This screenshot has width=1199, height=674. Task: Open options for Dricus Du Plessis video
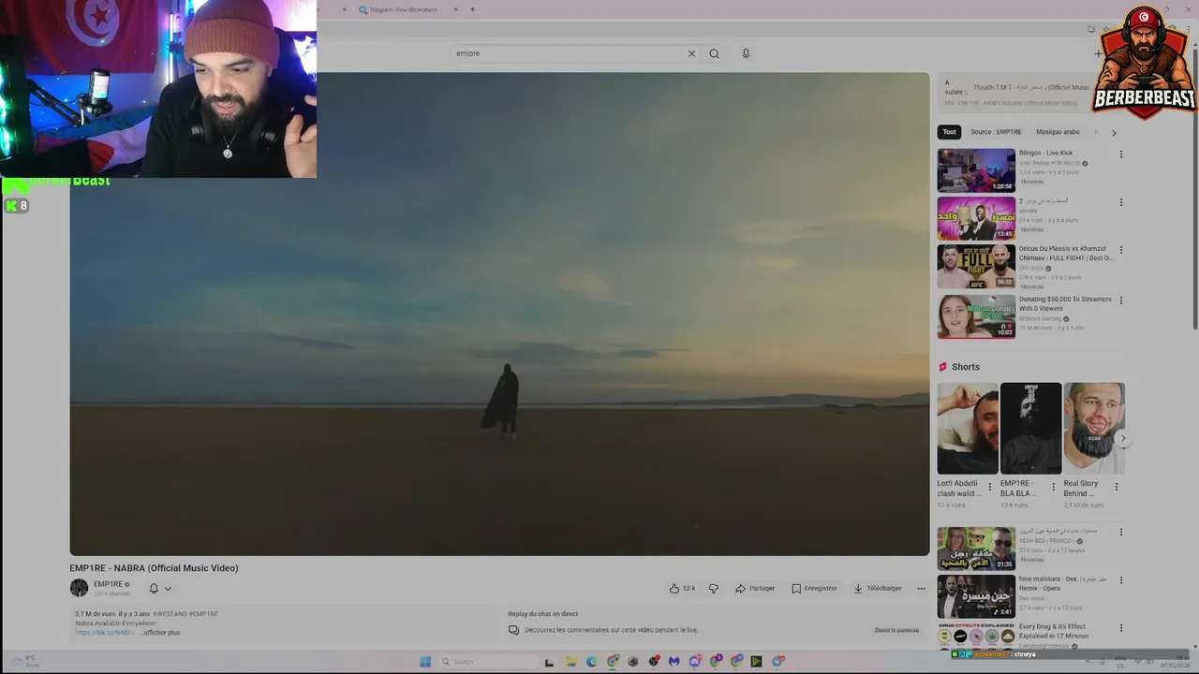pos(1120,251)
